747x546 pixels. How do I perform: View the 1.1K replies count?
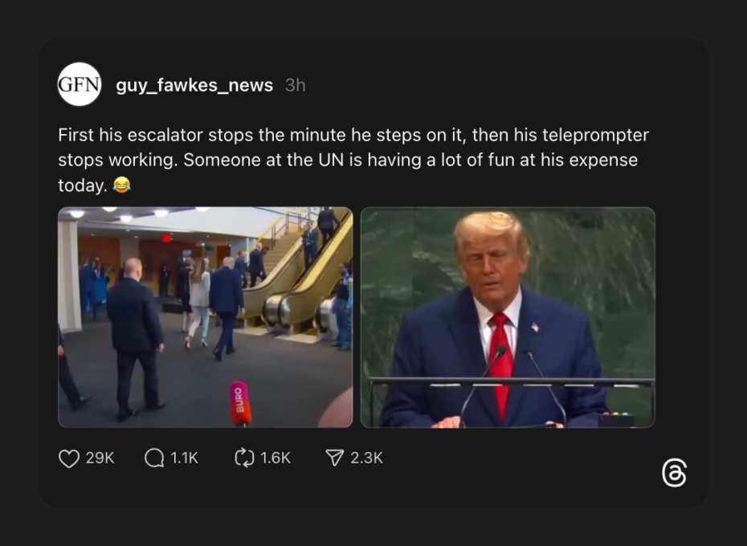pos(184,458)
